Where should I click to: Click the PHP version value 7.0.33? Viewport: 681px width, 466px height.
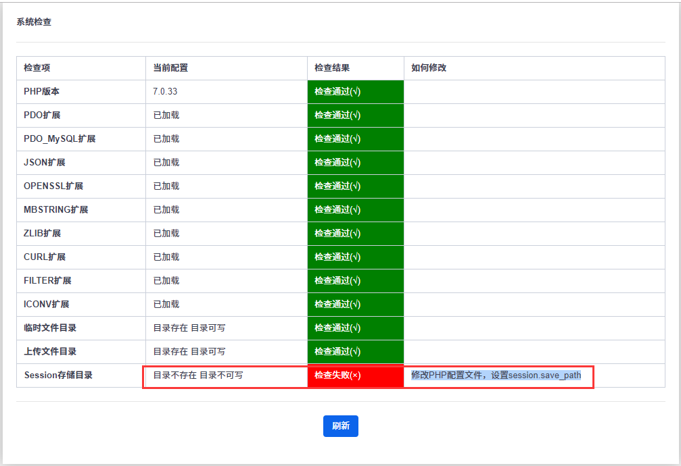[166, 92]
